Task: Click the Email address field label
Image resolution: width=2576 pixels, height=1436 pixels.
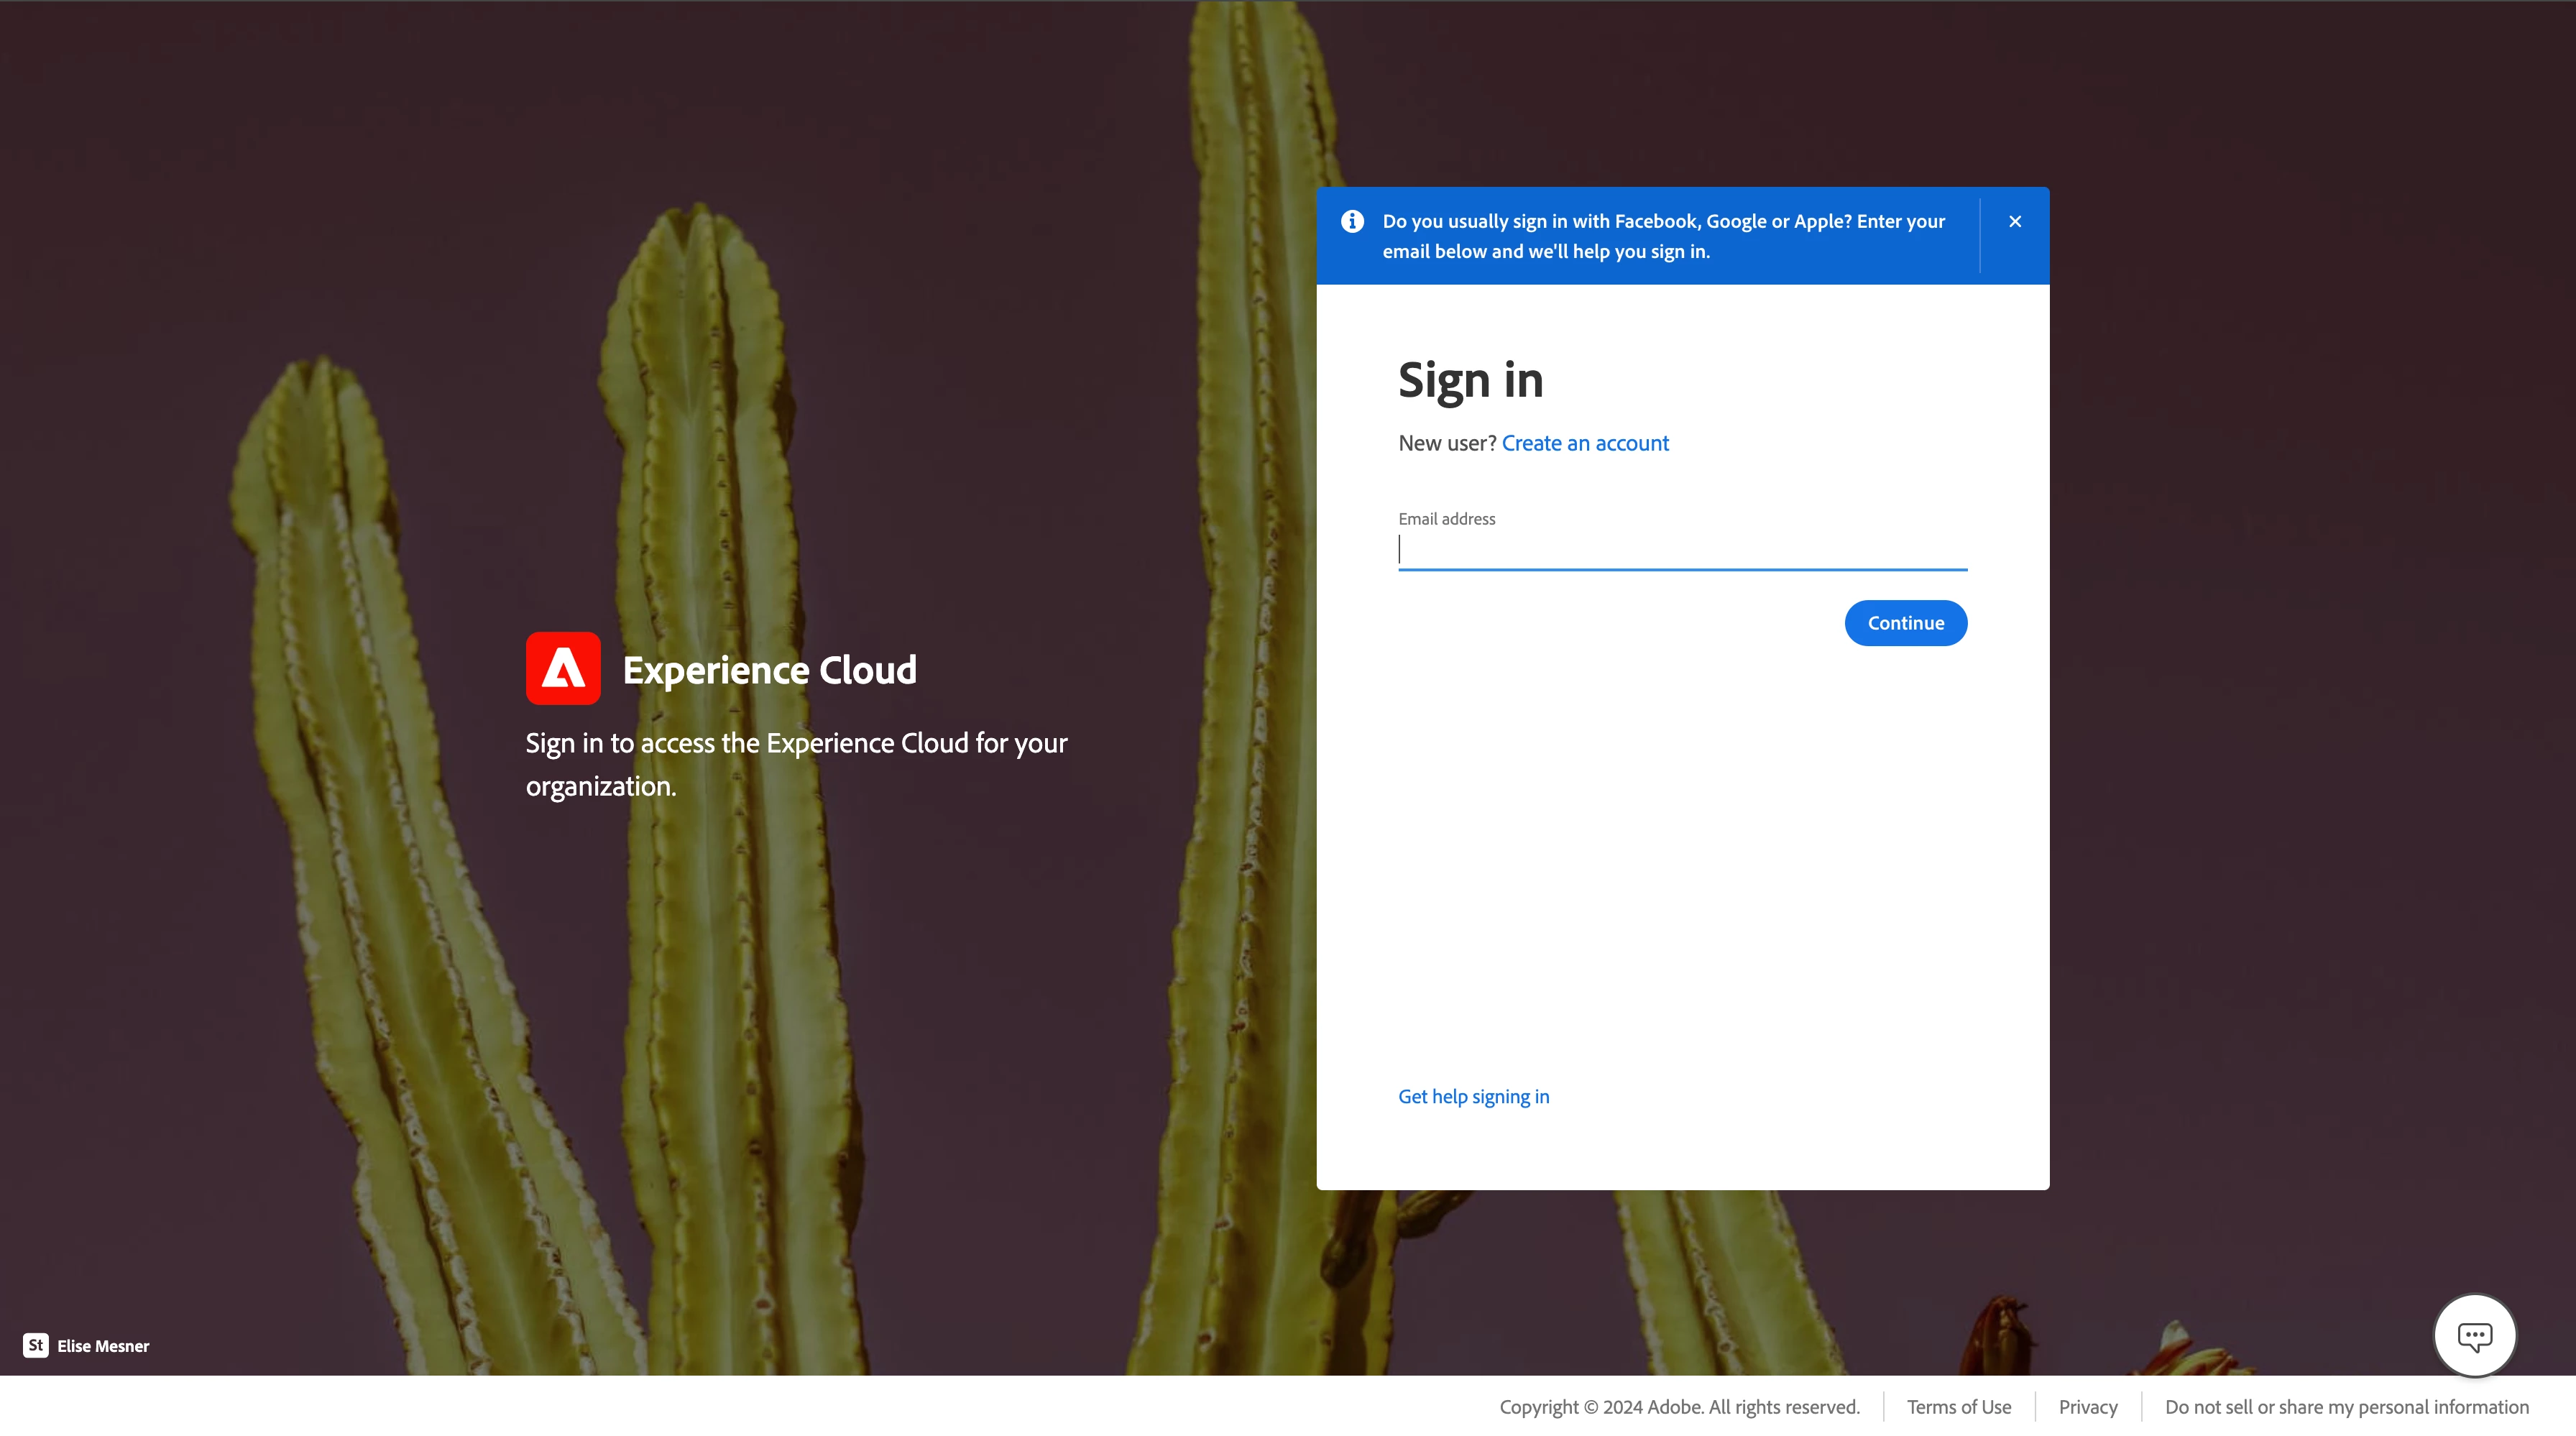Action: [x=1446, y=518]
